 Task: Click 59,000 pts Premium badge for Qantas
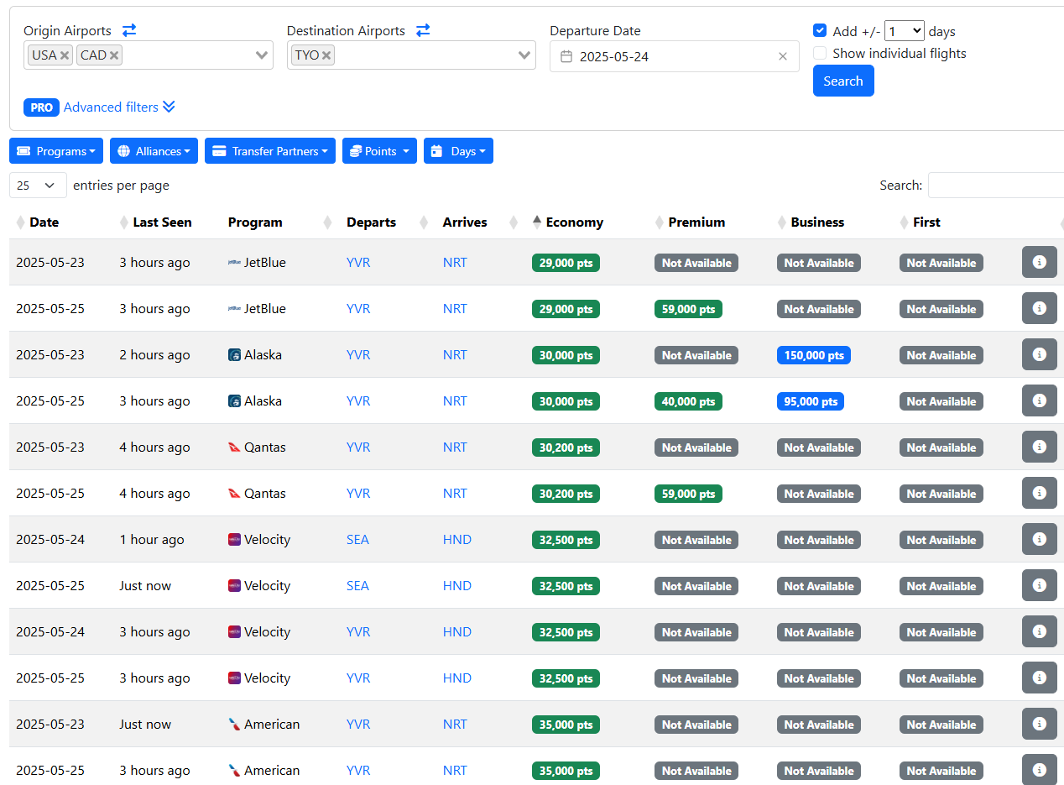click(688, 494)
